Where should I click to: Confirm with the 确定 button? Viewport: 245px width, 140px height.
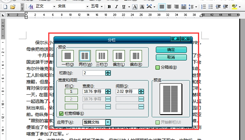(171, 50)
